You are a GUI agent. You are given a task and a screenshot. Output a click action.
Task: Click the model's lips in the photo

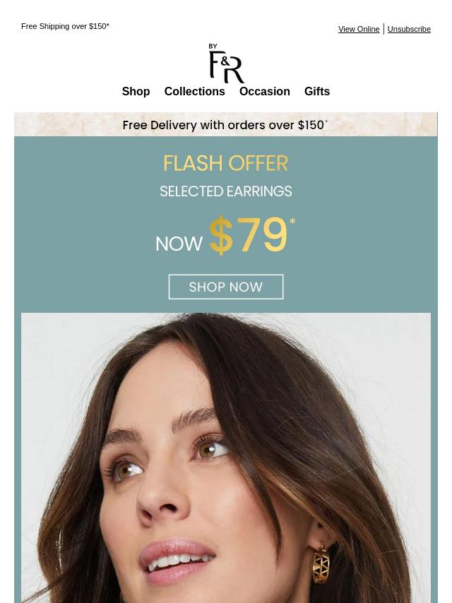pyautogui.click(x=177, y=556)
